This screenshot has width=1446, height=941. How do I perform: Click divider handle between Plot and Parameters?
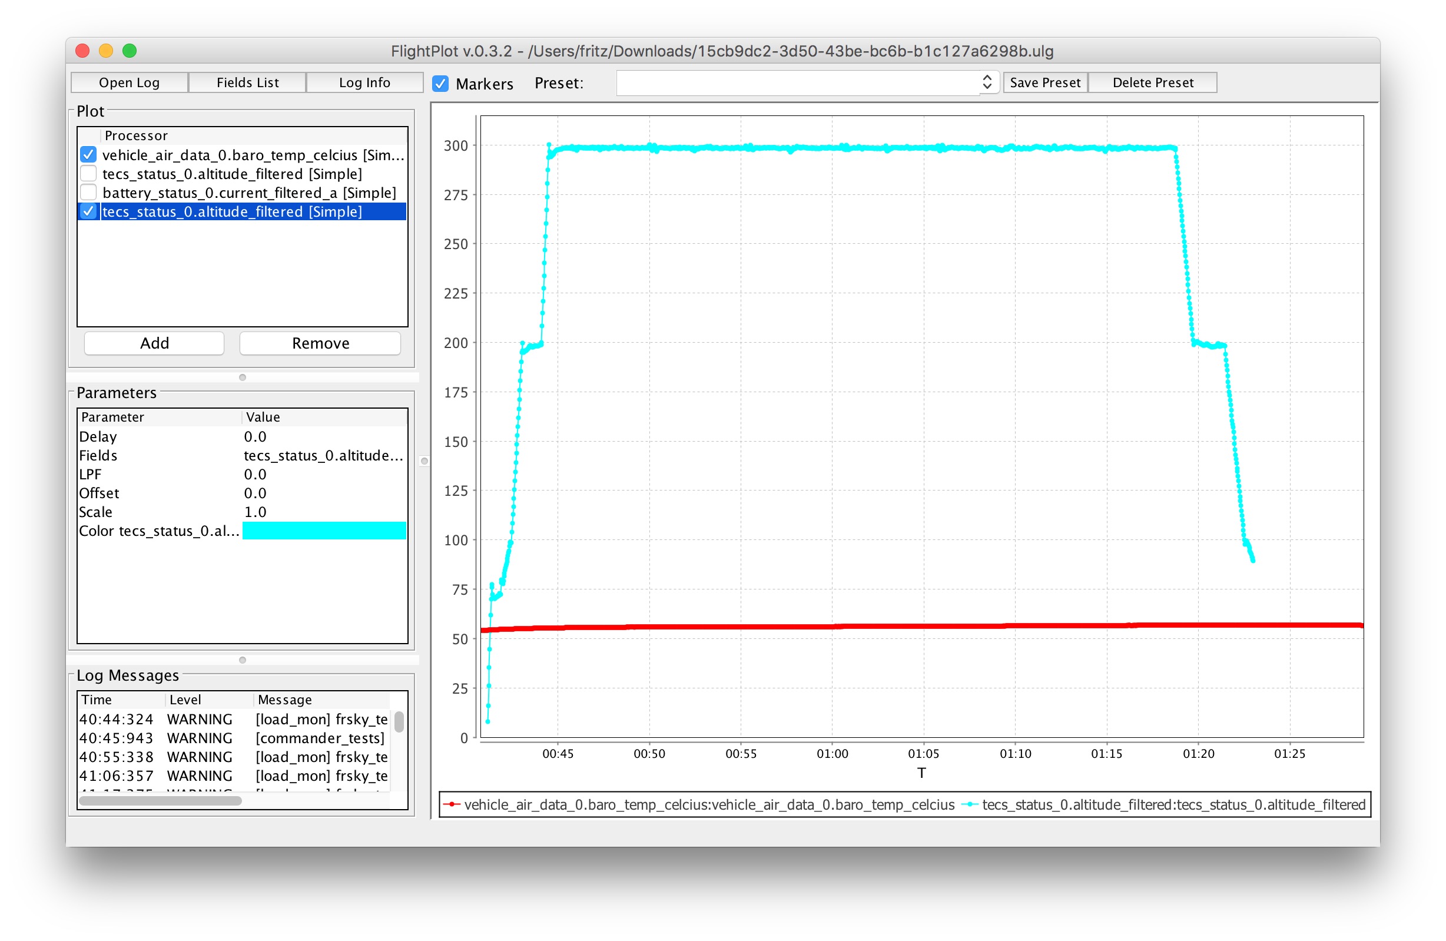coord(243,377)
